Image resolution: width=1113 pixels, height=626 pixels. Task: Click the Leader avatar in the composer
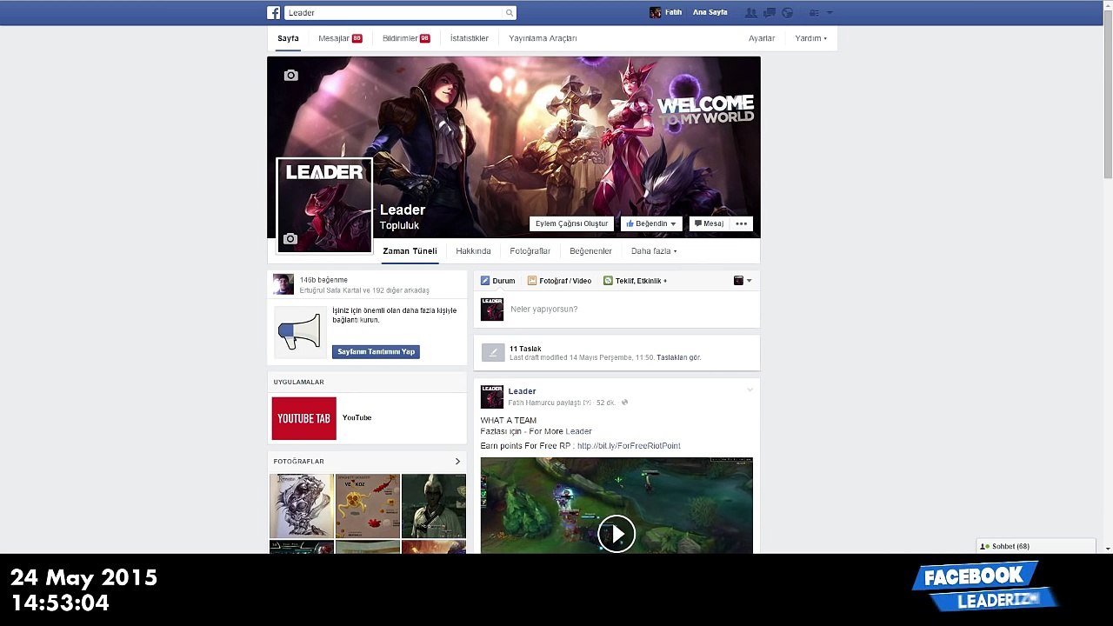(492, 310)
